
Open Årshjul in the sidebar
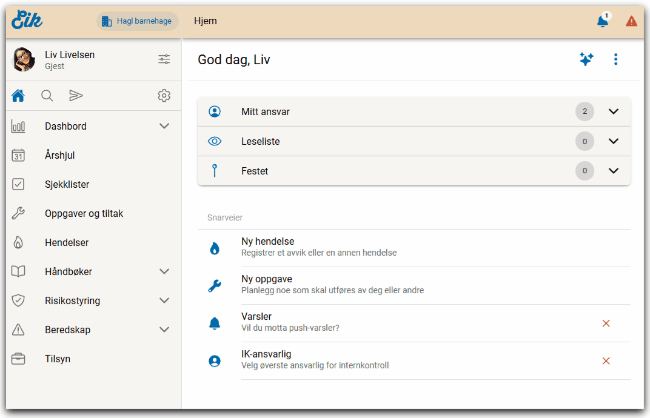tap(60, 155)
